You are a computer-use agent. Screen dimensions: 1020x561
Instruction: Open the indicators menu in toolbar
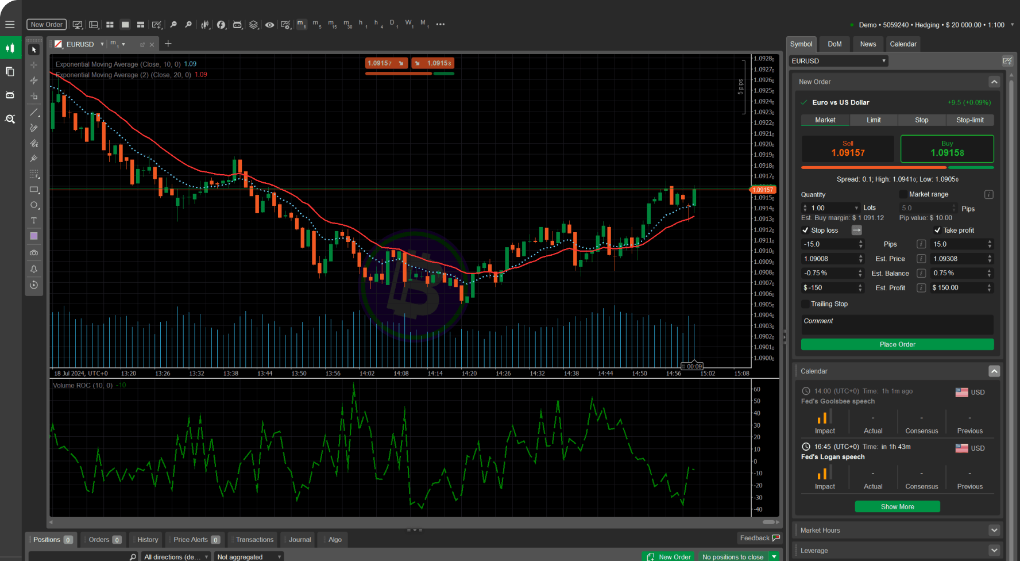221,25
